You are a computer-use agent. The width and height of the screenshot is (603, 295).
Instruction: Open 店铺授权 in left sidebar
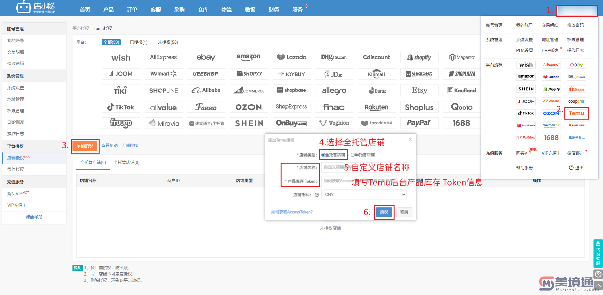pyautogui.click(x=34, y=158)
